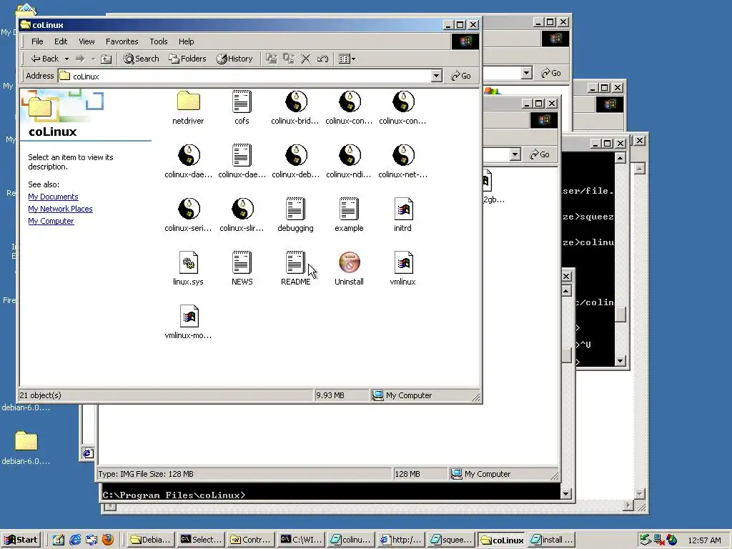The width and height of the screenshot is (732, 549).
Task: Click the History toolbar button
Action: tap(234, 59)
